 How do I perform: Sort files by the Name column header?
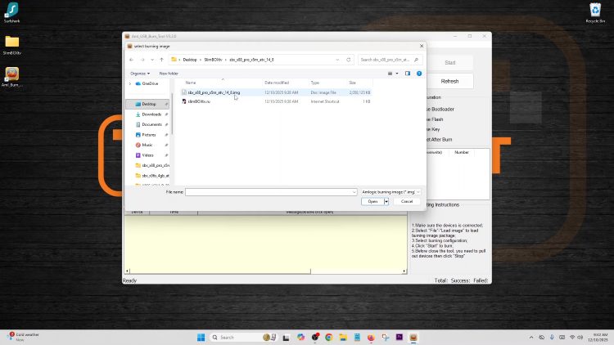coord(191,83)
